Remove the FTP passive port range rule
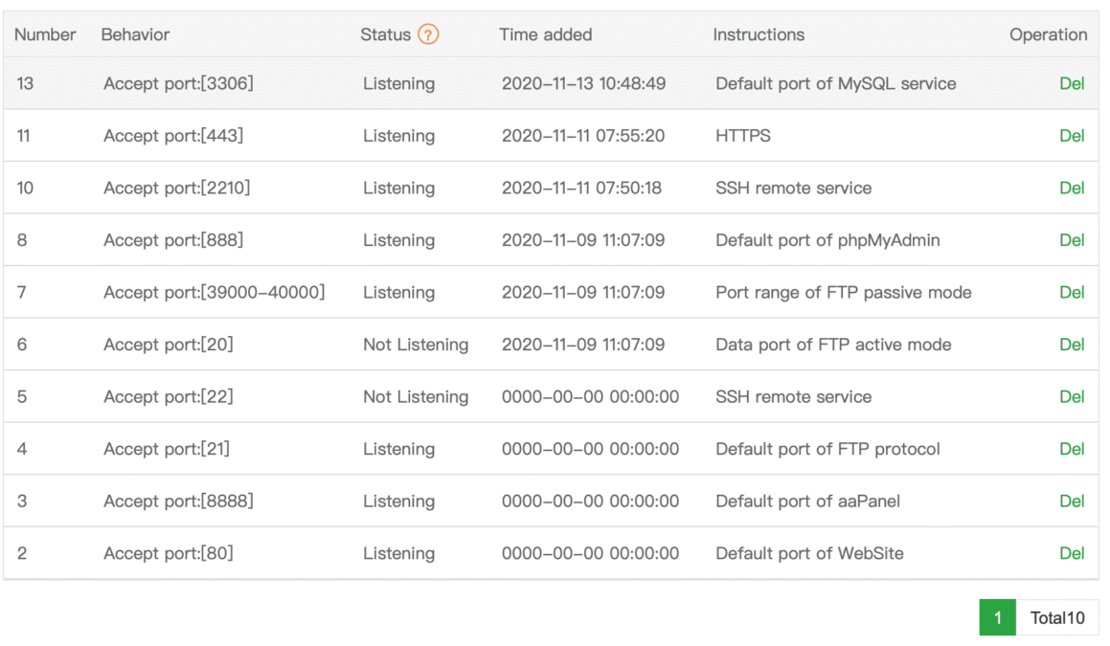1110x646 pixels. (1071, 292)
